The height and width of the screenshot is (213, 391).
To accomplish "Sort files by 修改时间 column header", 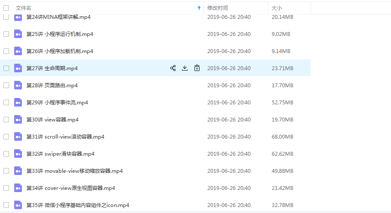I will (x=218, y=8).
